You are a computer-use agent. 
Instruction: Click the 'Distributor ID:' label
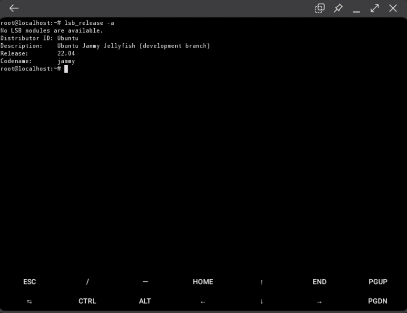point(27,38)
